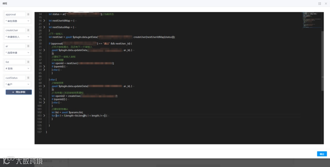This screenshot has height=167, width=330.
Task: Unfold the else block on line 94
Action: [44, 102]
